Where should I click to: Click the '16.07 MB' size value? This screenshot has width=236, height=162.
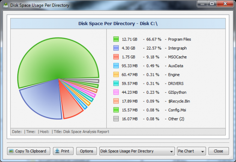(130, 119)
